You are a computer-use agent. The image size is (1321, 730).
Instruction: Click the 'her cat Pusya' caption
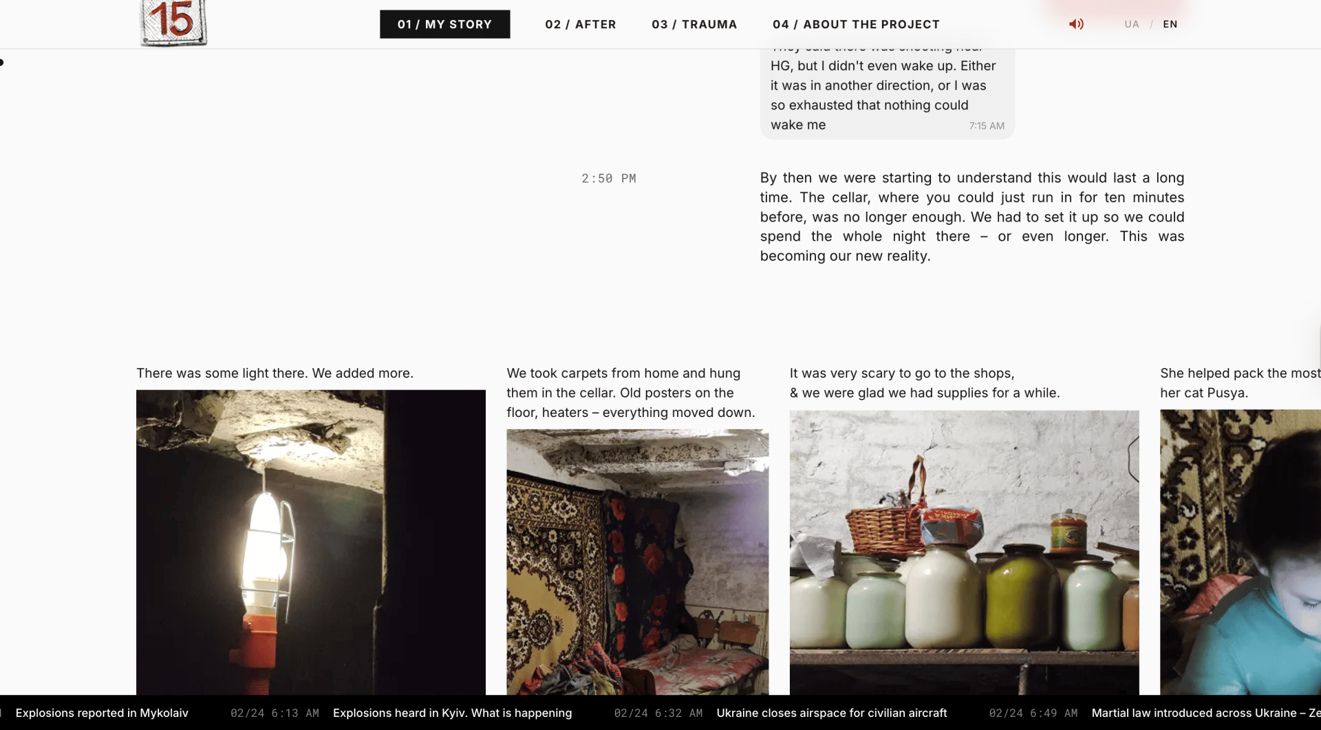[x=1203, y=393]
